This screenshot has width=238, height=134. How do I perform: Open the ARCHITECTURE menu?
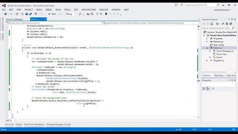click(x=89, y=10)
